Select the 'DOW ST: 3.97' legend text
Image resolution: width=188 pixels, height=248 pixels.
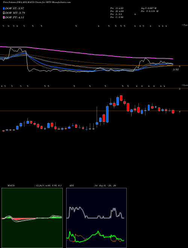[x=15, y=8]
